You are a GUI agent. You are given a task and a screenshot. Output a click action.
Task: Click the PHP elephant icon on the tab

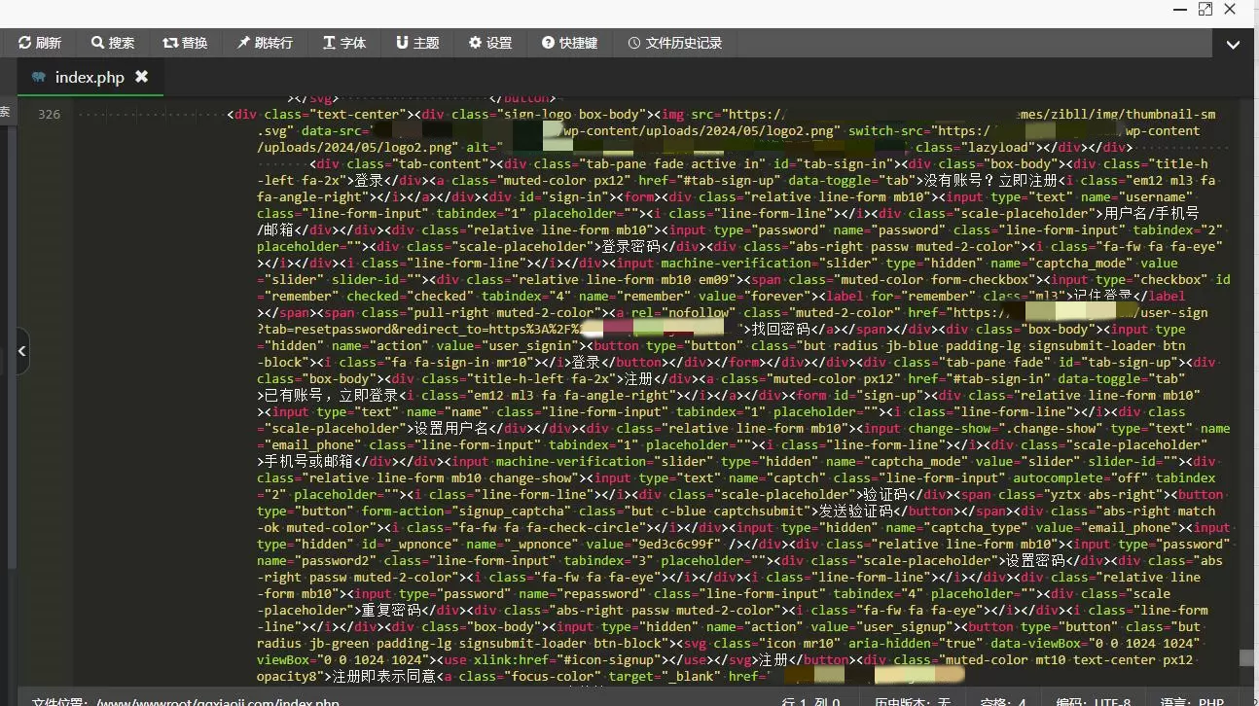(39, 77)
